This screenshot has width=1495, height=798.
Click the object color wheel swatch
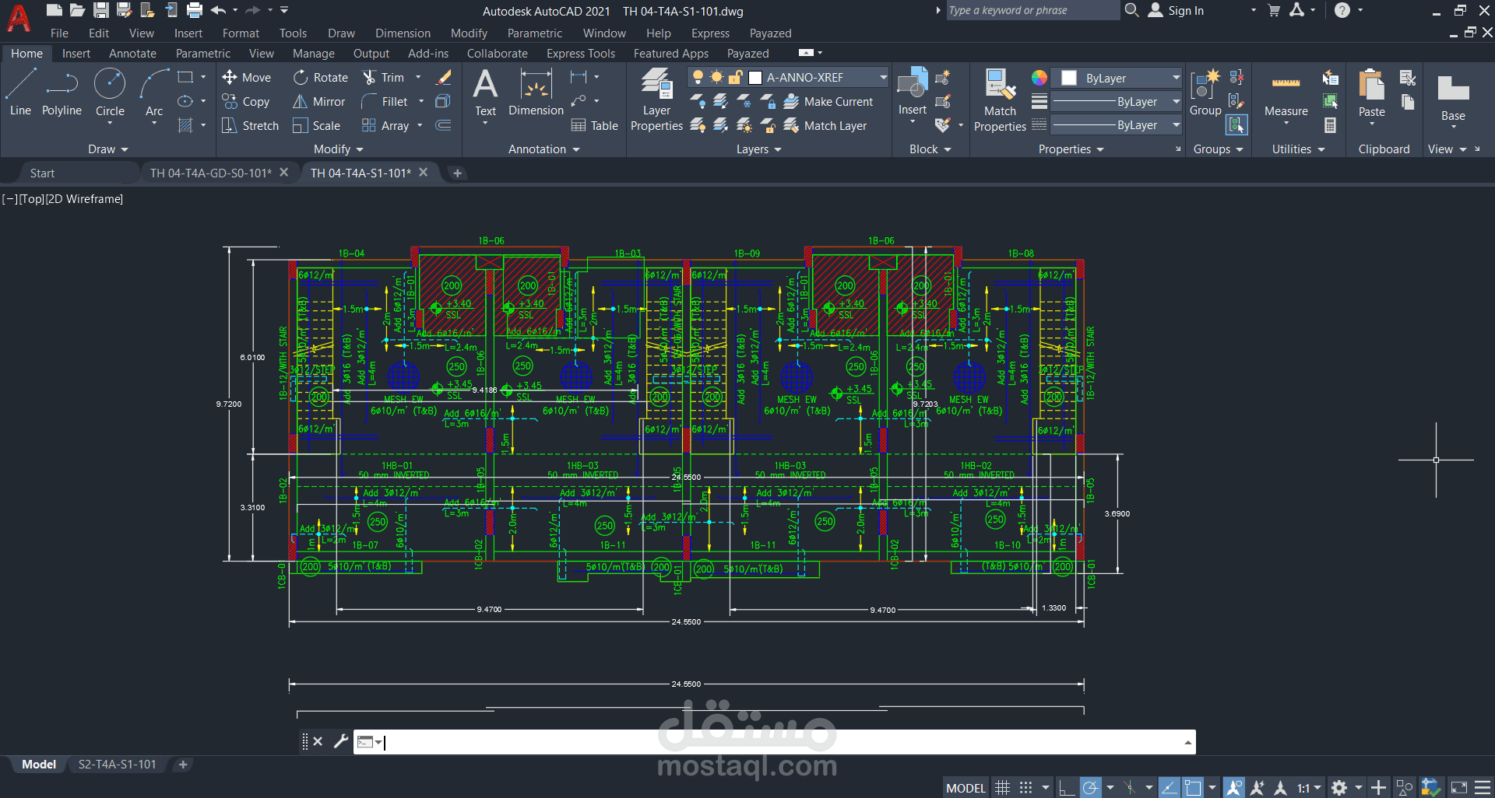pos(1039,78)
